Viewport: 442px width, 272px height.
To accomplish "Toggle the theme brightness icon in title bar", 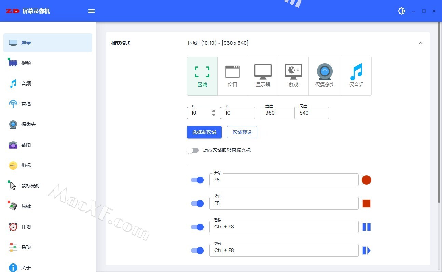I will coord(401,11).
